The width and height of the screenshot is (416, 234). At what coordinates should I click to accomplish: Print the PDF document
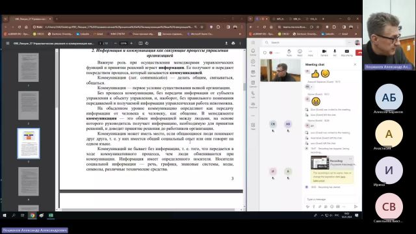click(233, 44)
